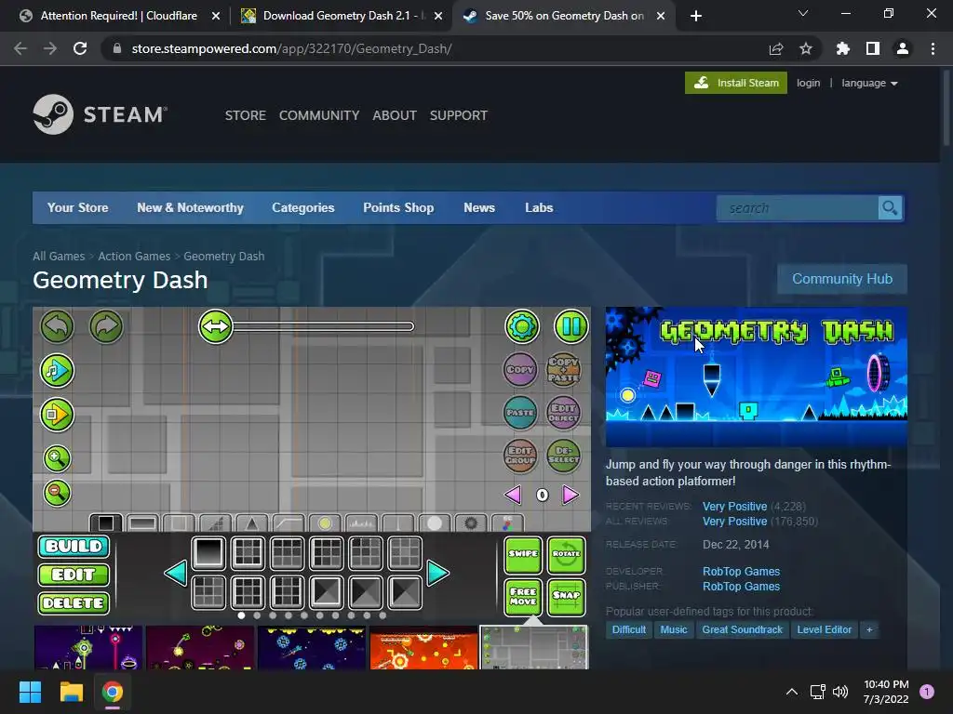Select the gray level editor thumbnail

[x=534, y=648]
